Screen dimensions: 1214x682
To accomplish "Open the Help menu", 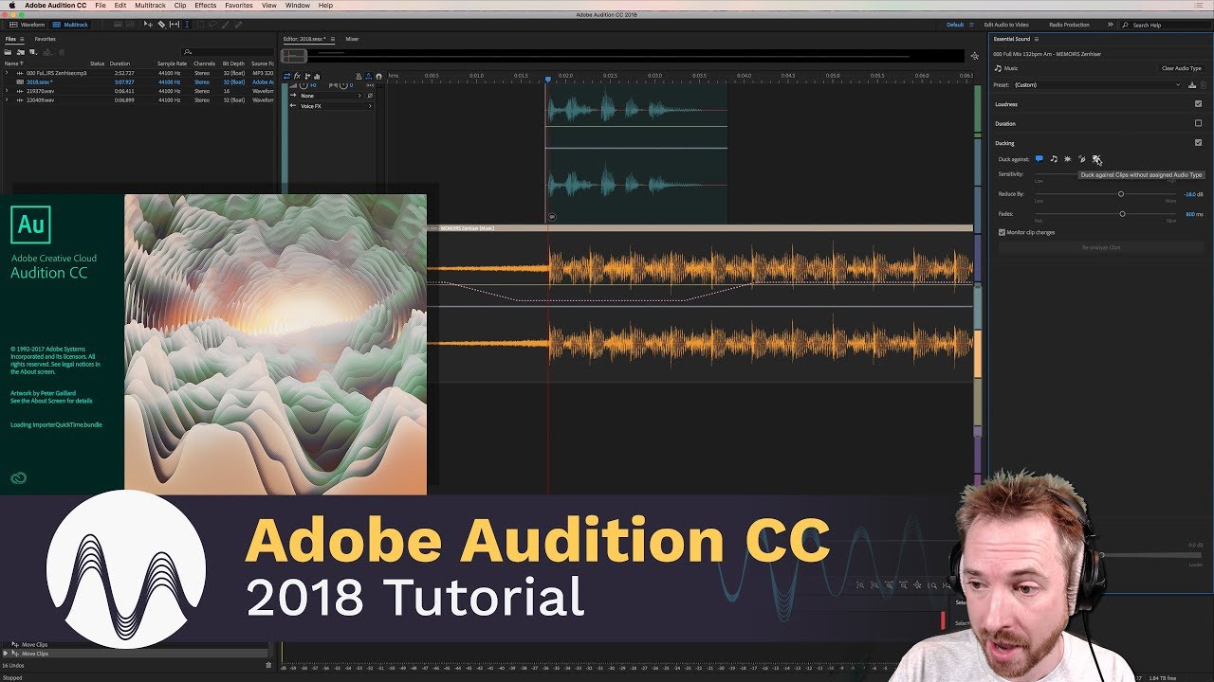I will coord(325,6).
